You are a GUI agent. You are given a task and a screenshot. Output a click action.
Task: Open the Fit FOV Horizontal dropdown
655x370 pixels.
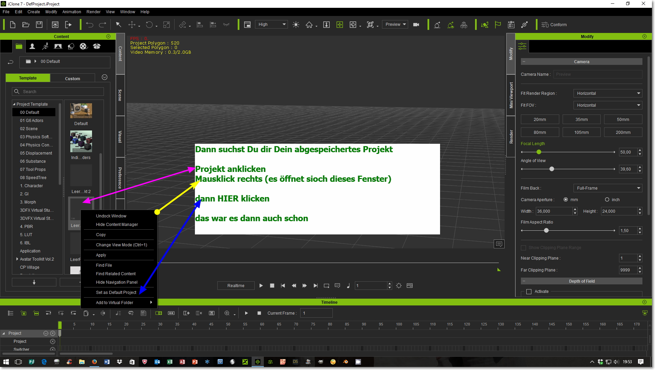click(608, 105)
